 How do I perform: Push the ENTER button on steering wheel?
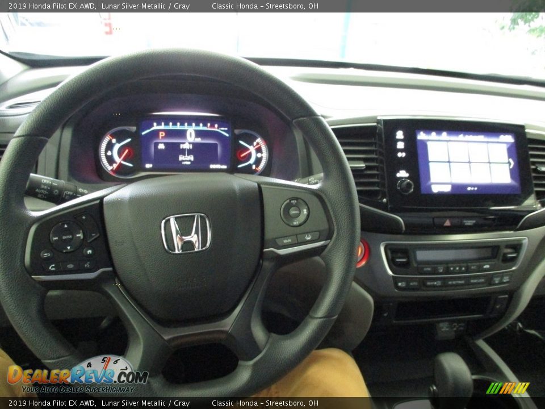coord(67,237)
